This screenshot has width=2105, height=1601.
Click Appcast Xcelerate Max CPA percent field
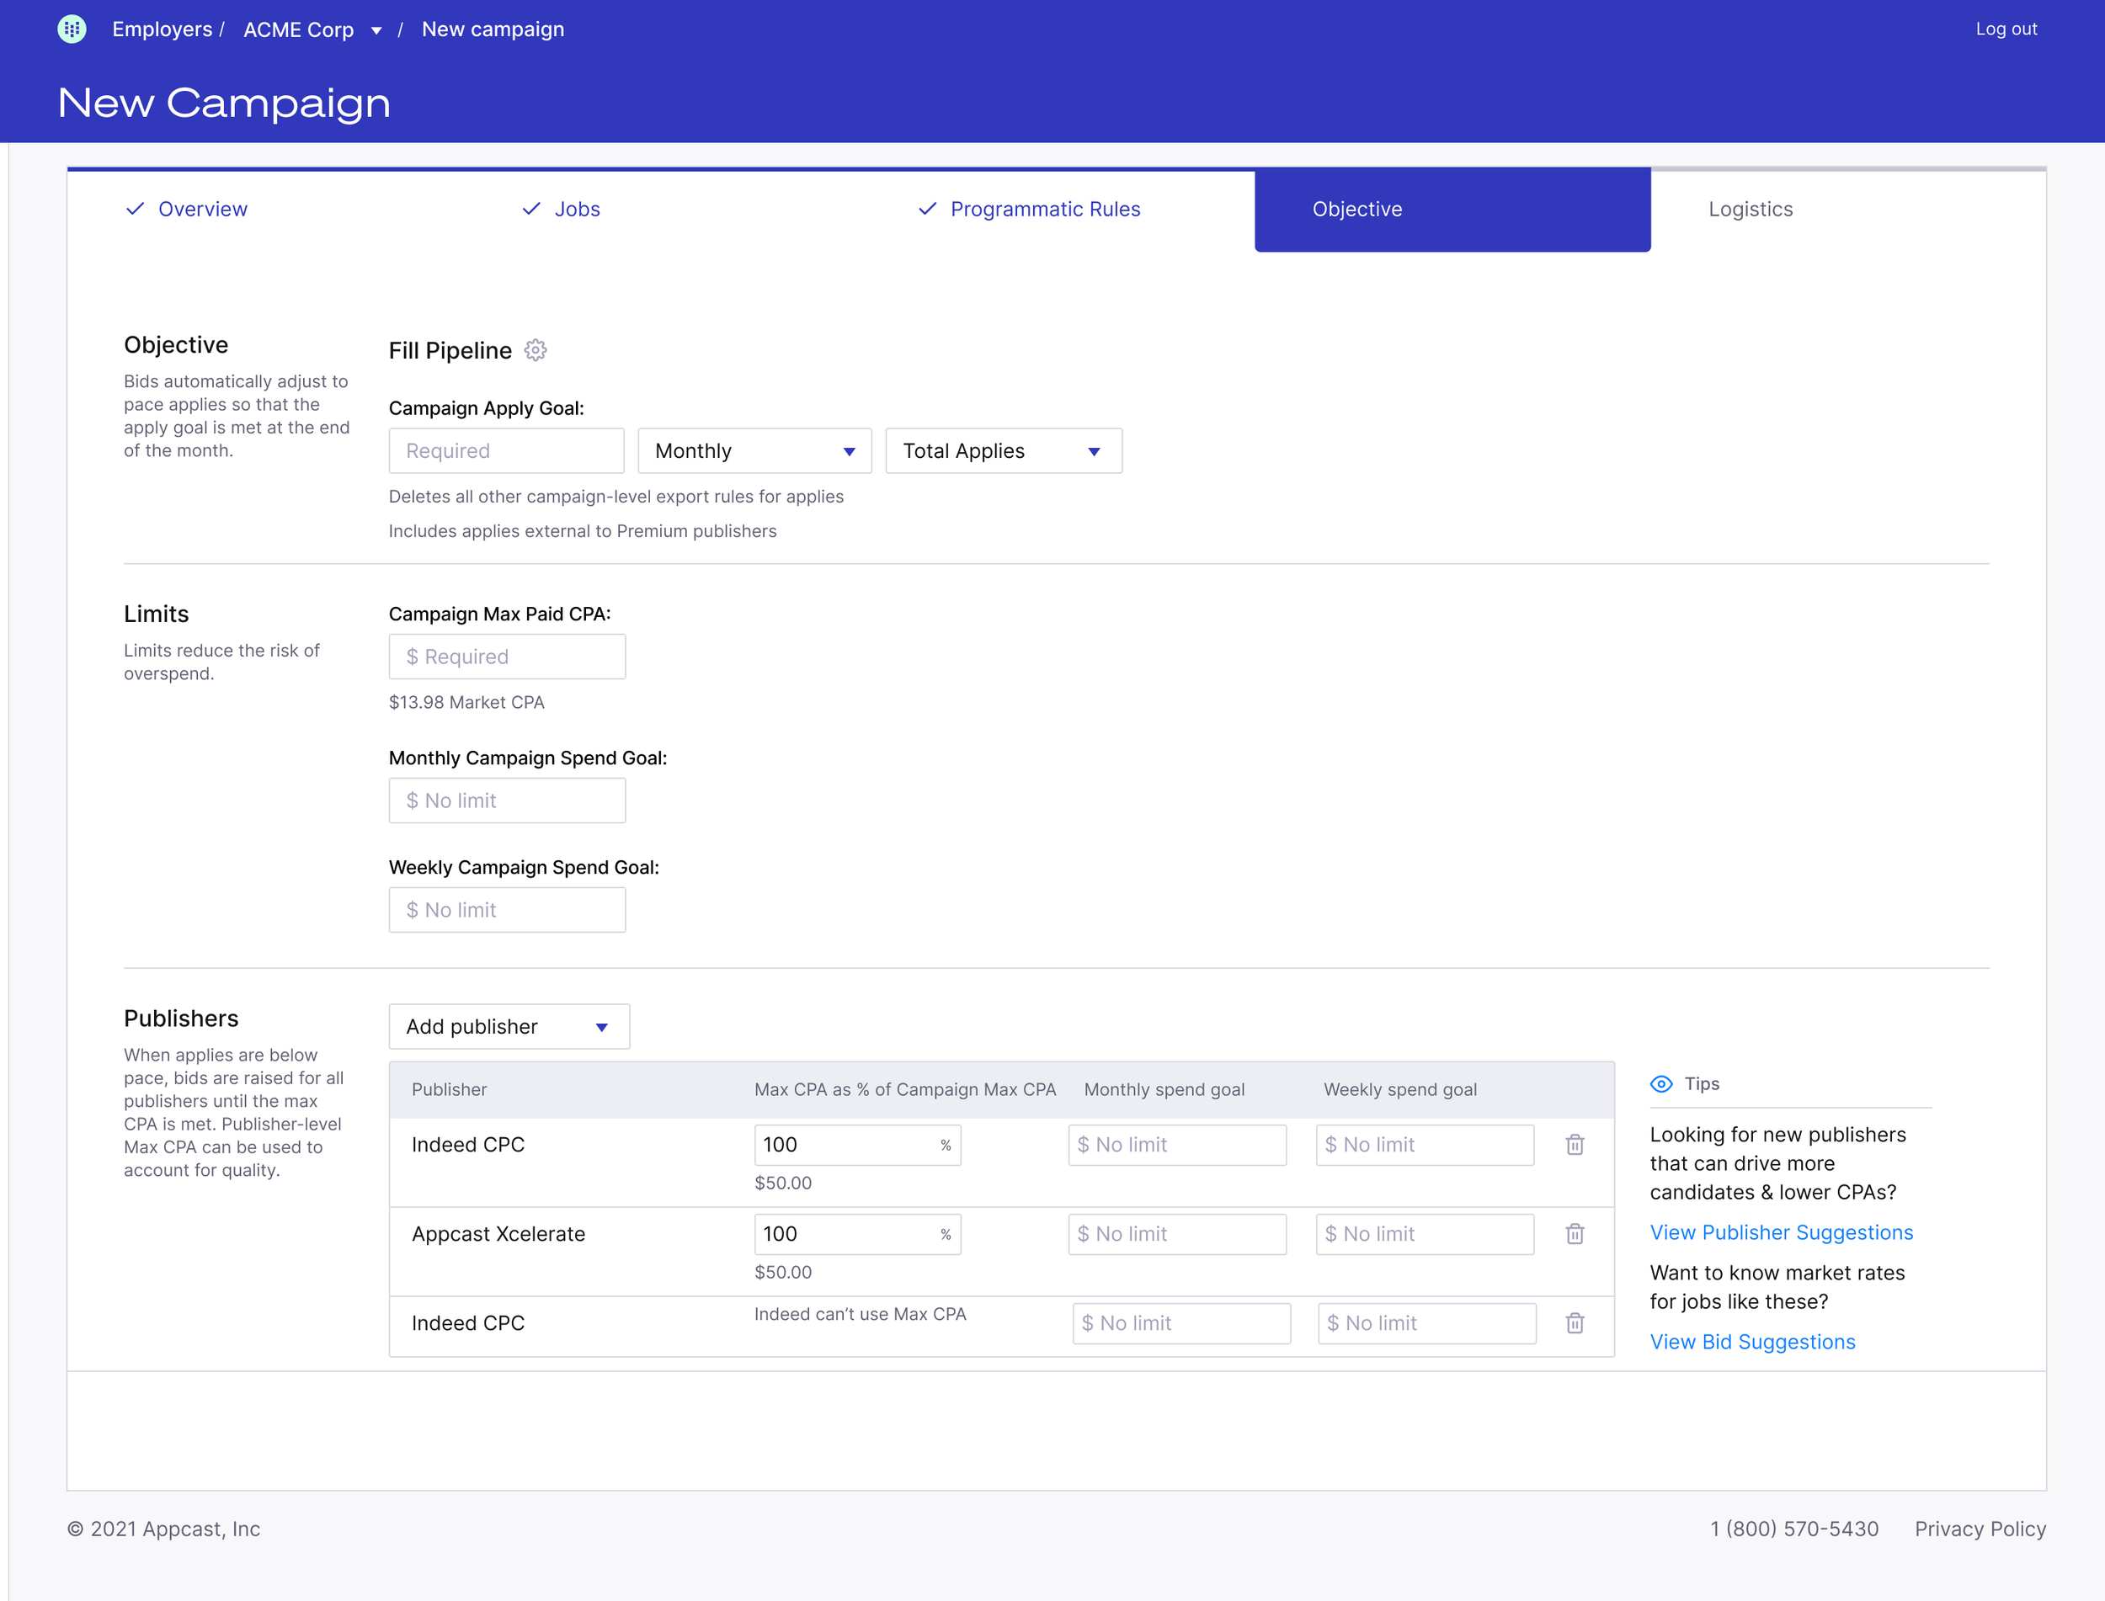tap(844, 1234)
